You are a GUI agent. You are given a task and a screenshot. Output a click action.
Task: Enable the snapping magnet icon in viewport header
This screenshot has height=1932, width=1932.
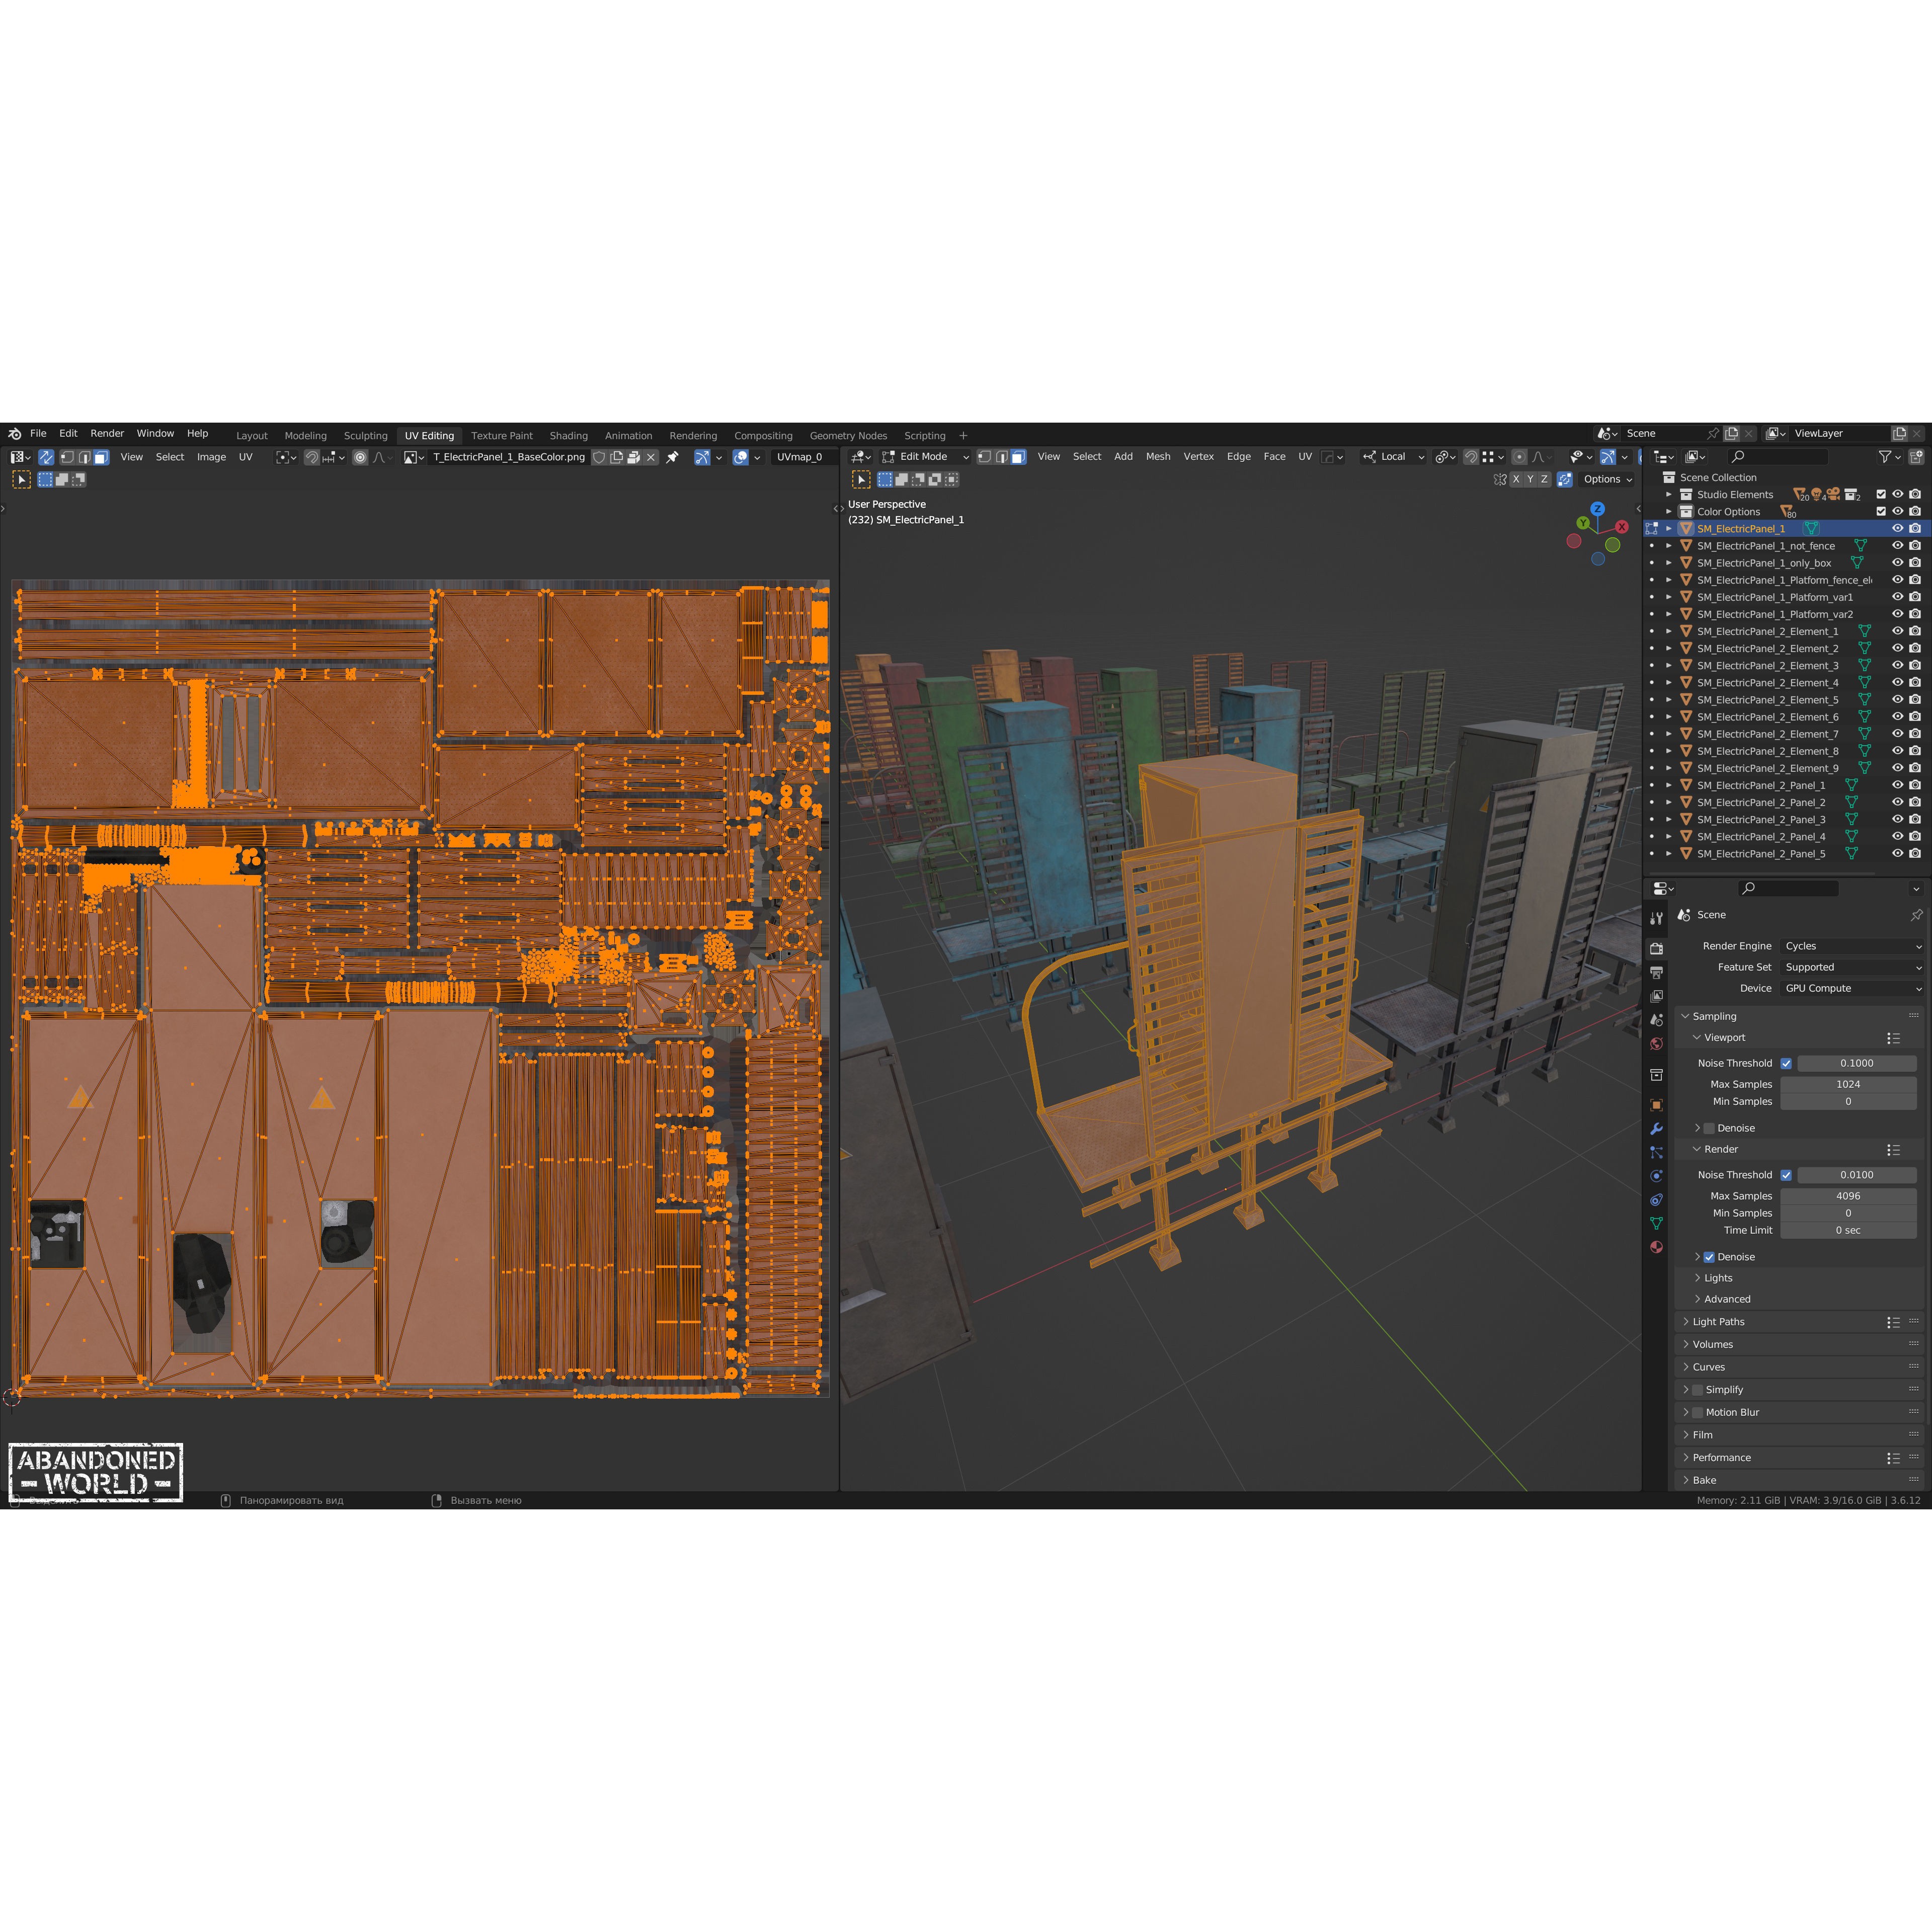tap(1471, 457)
